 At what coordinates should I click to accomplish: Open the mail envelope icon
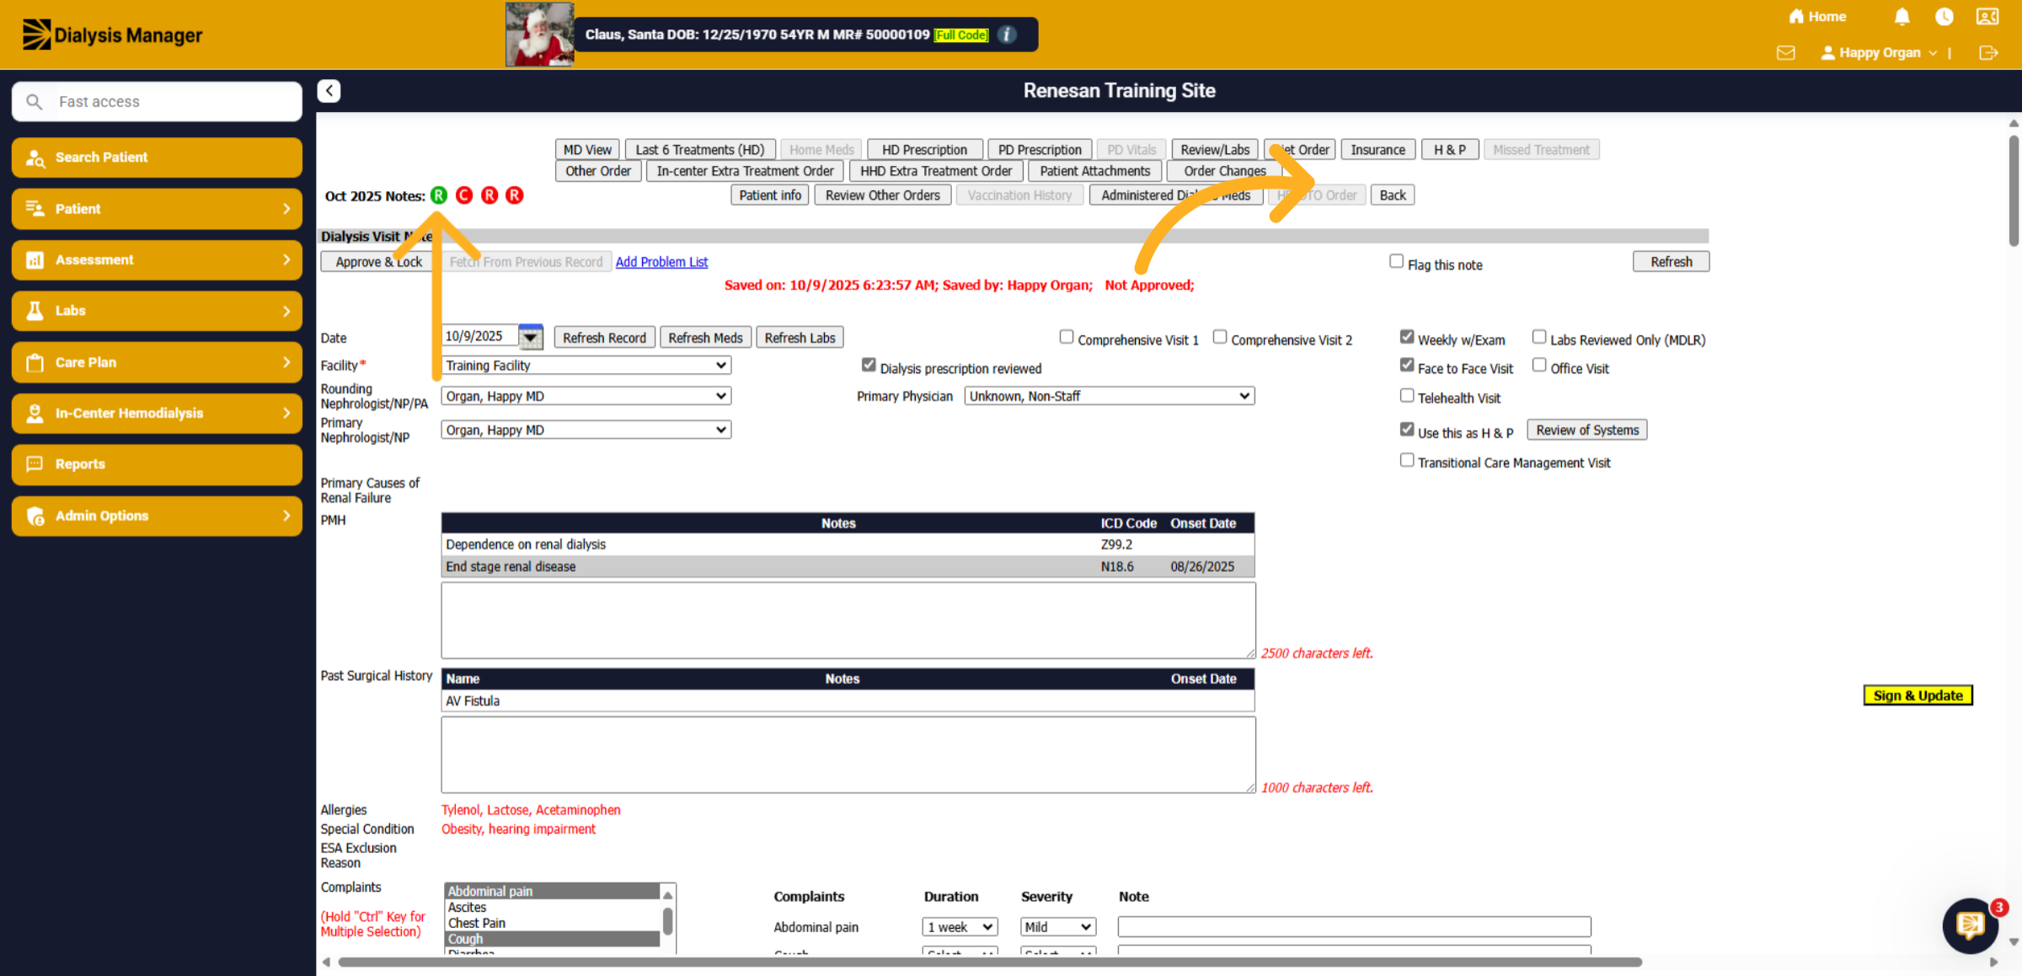1785,53
